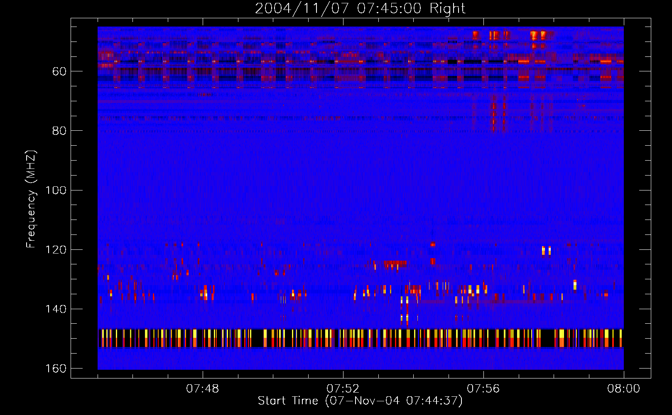Click the 07:52 time tick label

pos(343,389)
